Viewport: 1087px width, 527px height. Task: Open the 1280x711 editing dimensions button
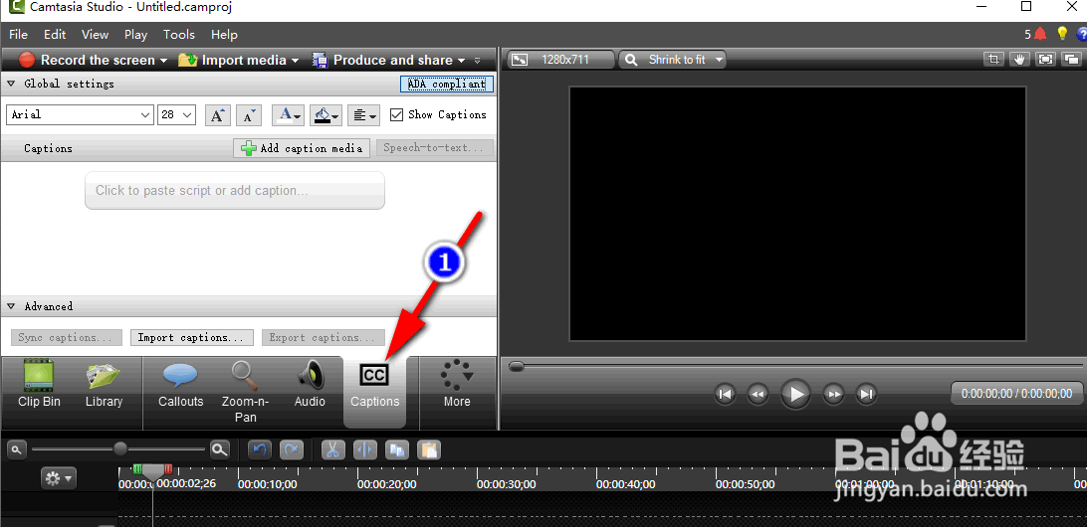coord(560,60)
